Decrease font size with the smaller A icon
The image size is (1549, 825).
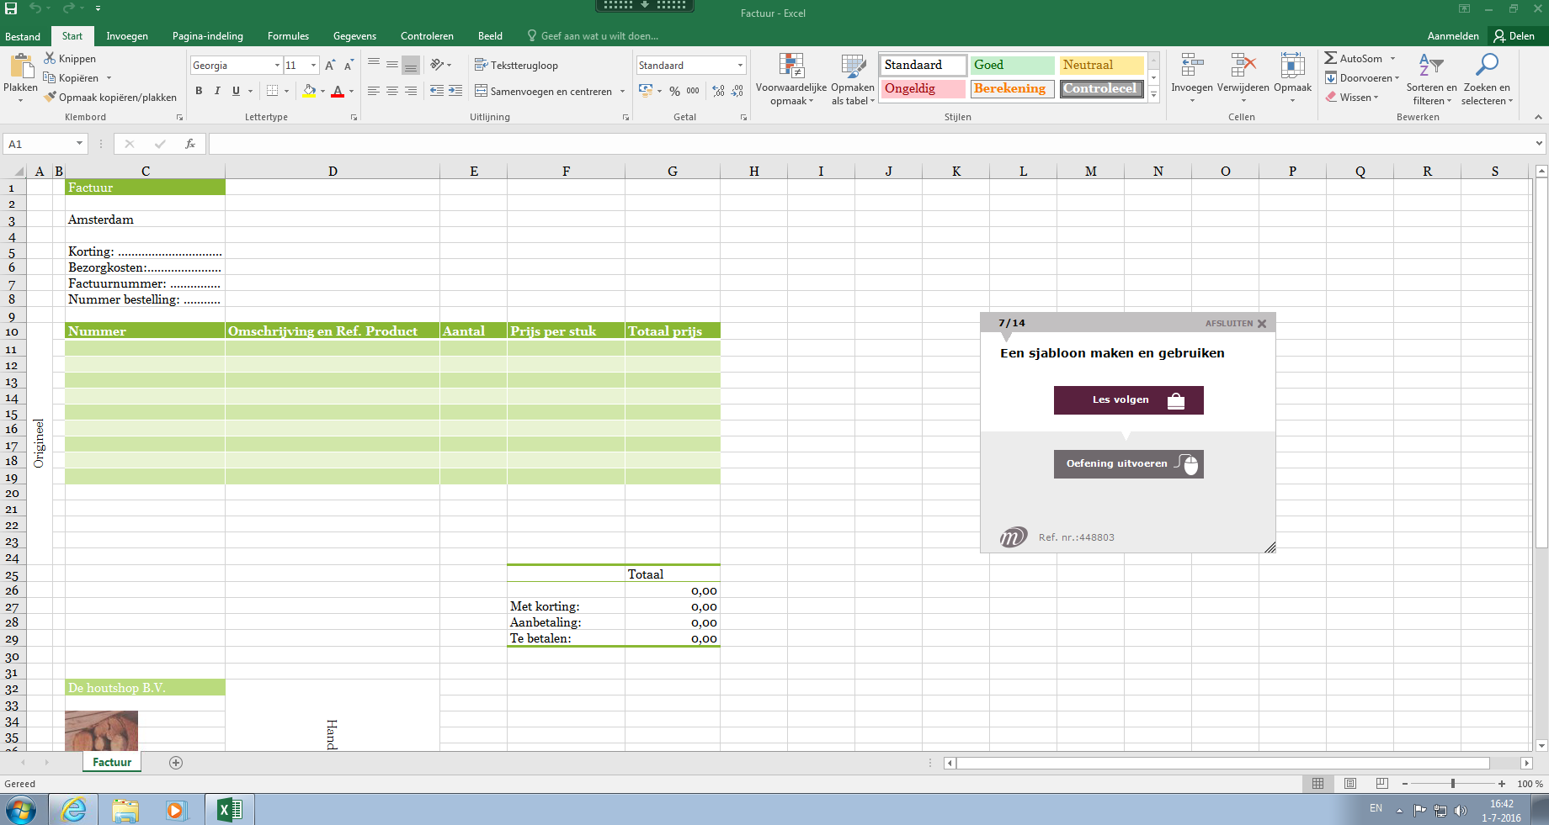pyautogui.click(x=349, y=65)
